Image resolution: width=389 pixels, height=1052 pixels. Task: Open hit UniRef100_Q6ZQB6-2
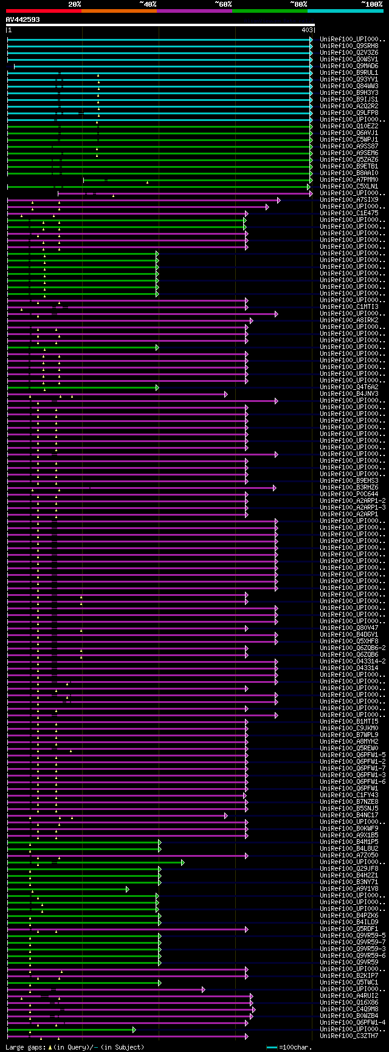point(353,648)
